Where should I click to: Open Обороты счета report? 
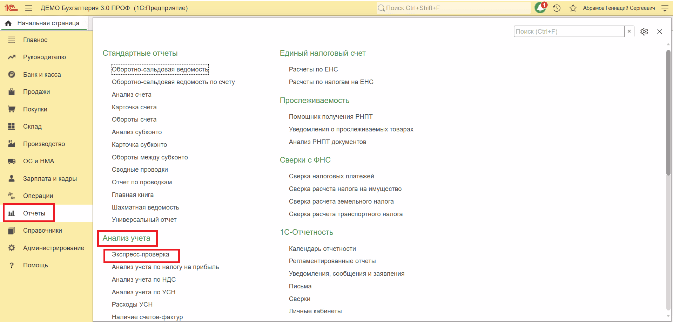pyautogui.click(x=134, y=119)
